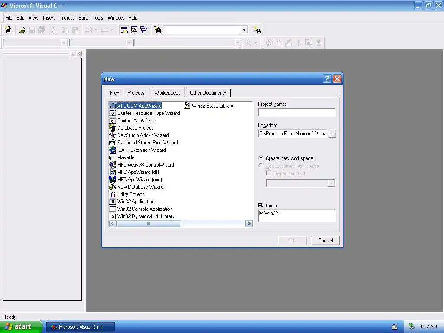Click the Search binoculars toolbar icon
Screen dimensions: 444x333
point(257,30)
